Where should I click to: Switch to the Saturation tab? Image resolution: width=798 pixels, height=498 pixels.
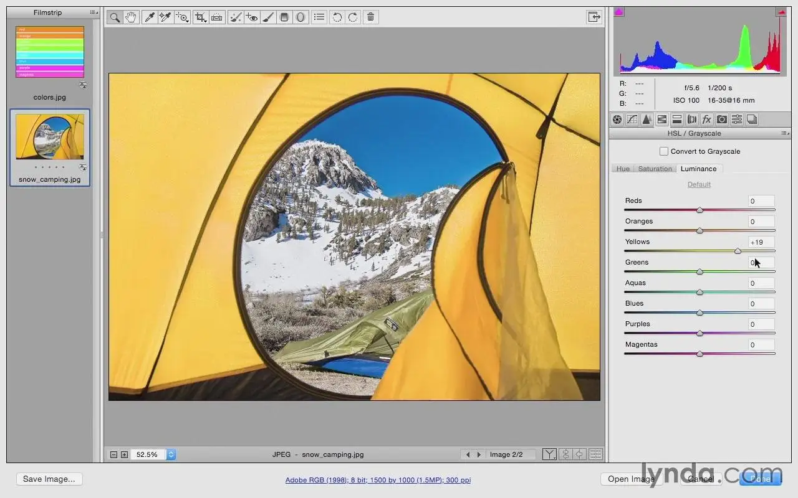[x=655, y=169]
